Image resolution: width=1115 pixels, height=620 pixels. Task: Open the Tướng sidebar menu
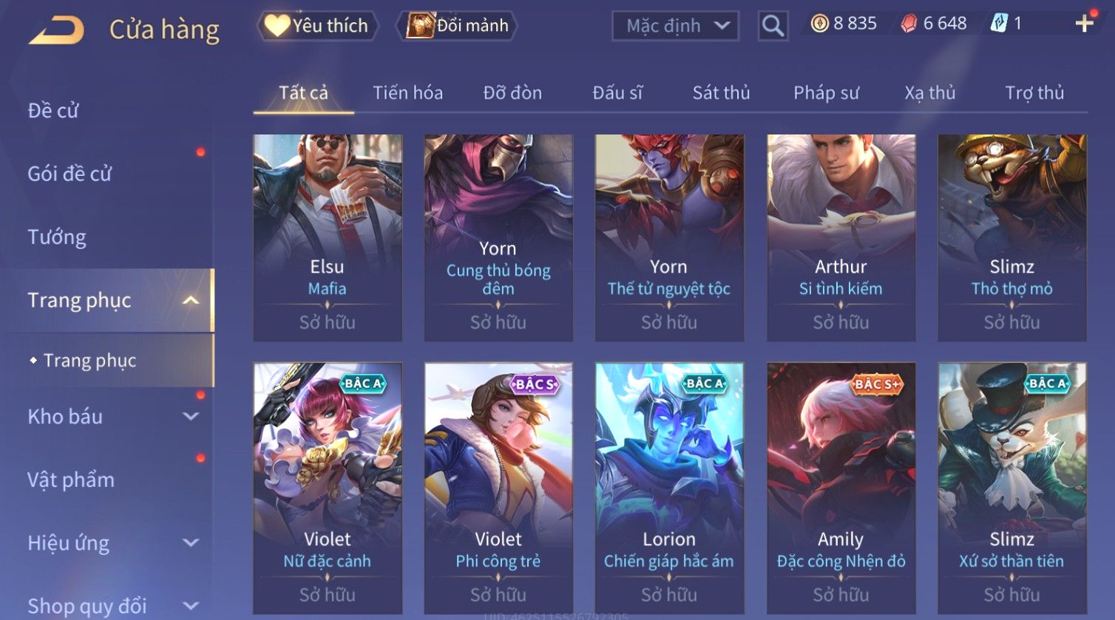pyautogui.click(x=57, y=237)
